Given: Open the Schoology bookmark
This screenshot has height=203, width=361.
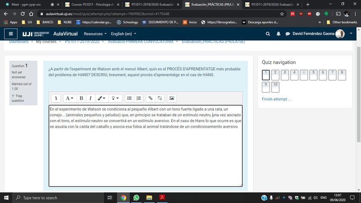Looking at the screenshot, I should [127, 22].
